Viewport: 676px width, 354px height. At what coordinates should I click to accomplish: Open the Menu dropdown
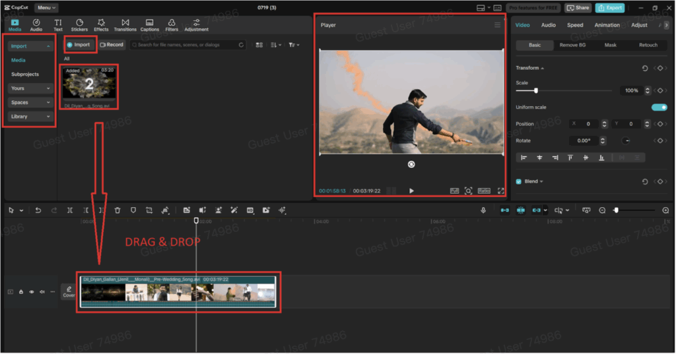point(46,8)
